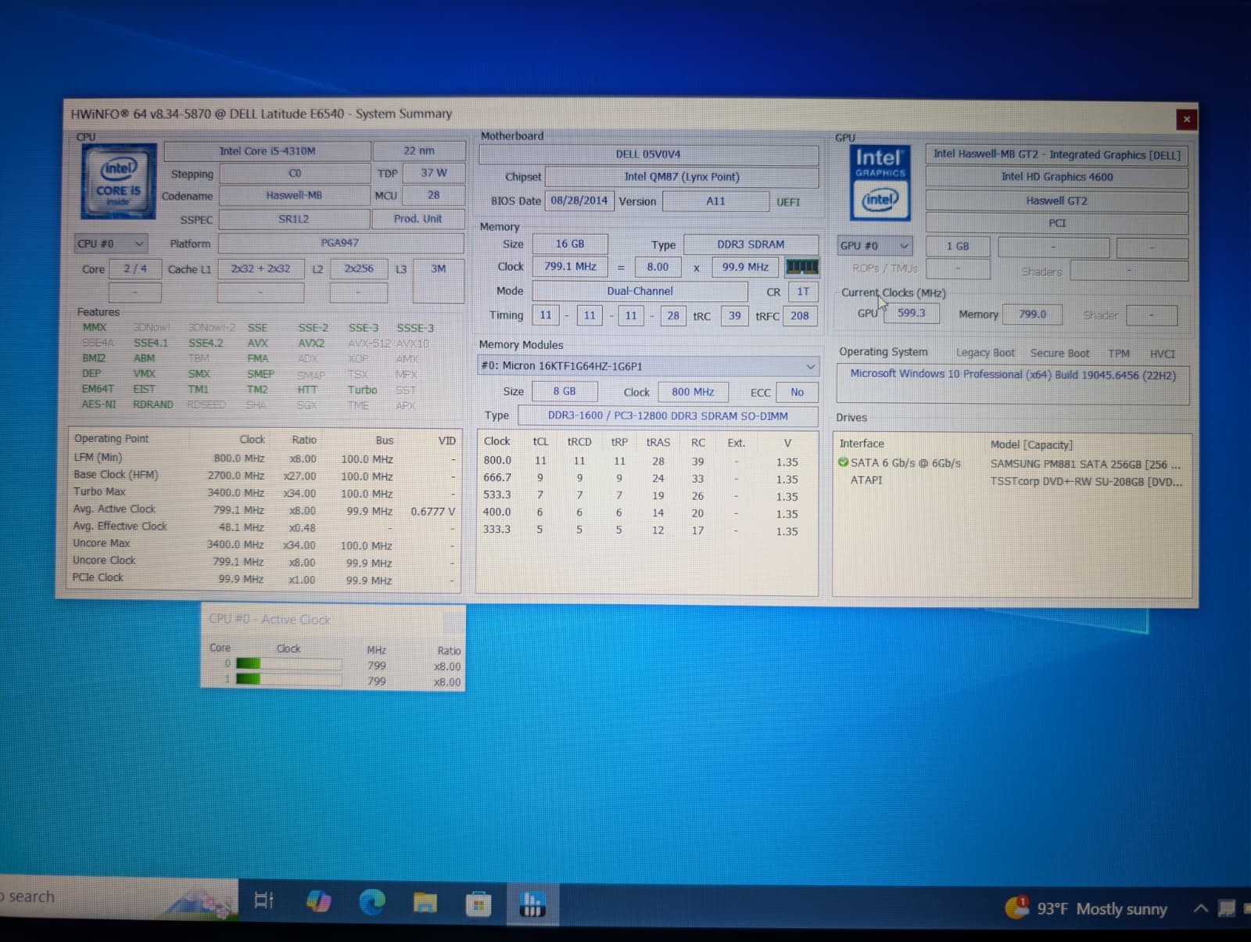Click the LFM (Min) operating point row

click(265, 458)
